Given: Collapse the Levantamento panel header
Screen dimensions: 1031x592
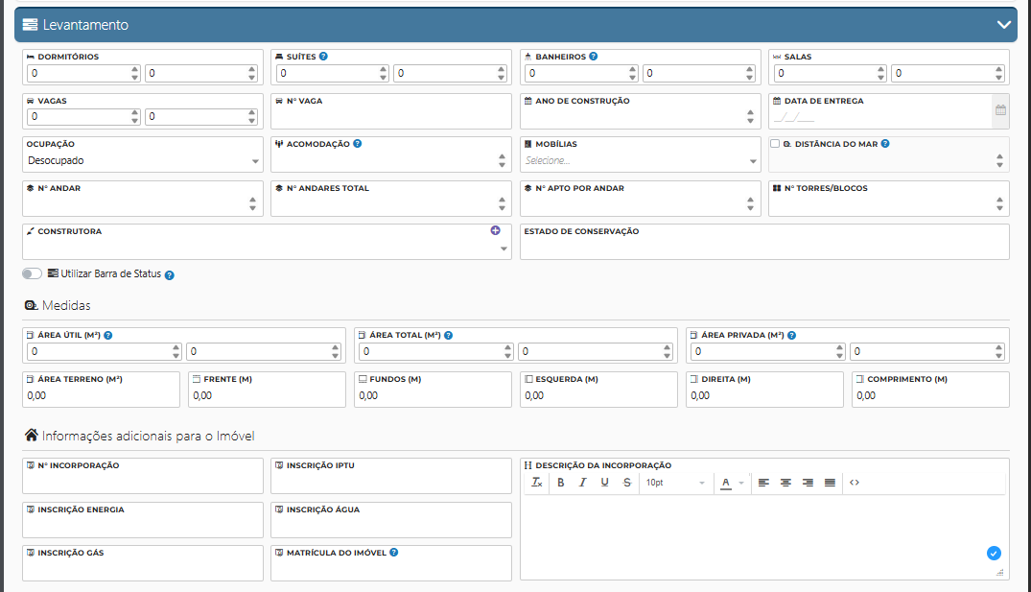Looking at the screenshot, I should (1004, 25).
